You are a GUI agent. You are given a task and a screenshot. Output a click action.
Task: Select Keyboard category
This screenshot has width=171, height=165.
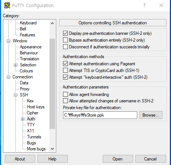(x=28, y=23)
